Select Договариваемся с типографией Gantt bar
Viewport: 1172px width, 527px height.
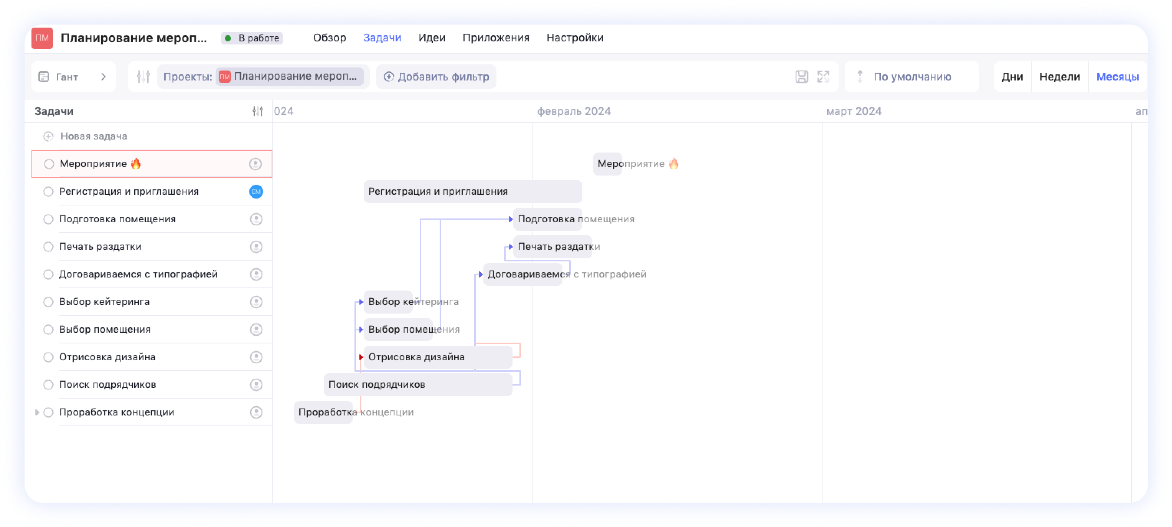pos(523,274)
